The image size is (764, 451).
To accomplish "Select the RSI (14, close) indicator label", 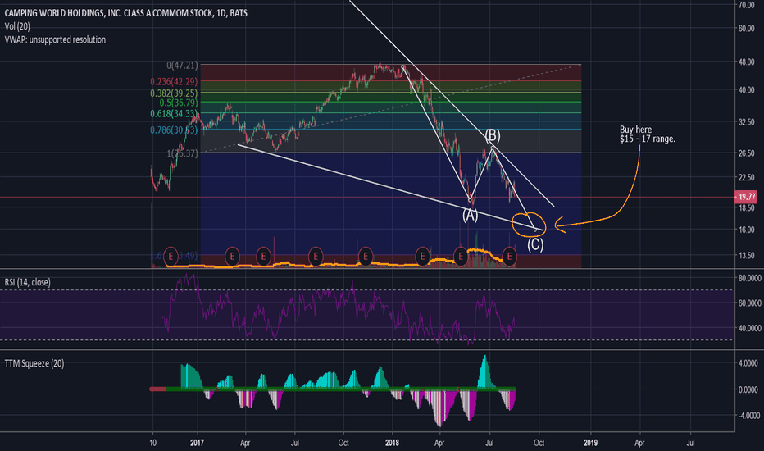I will click(x=27, y=282).
